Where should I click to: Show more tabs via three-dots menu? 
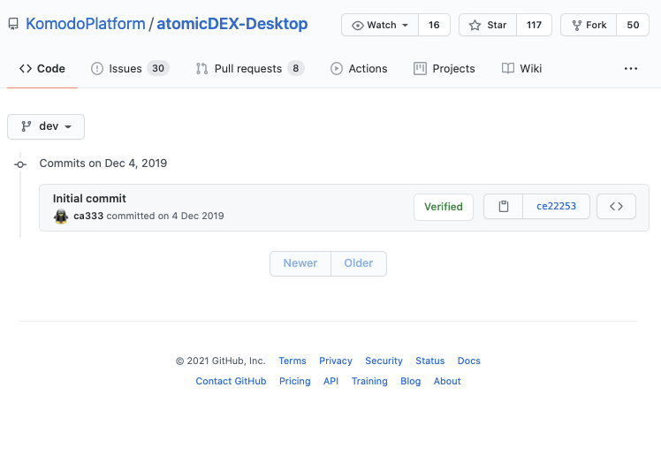631,68
